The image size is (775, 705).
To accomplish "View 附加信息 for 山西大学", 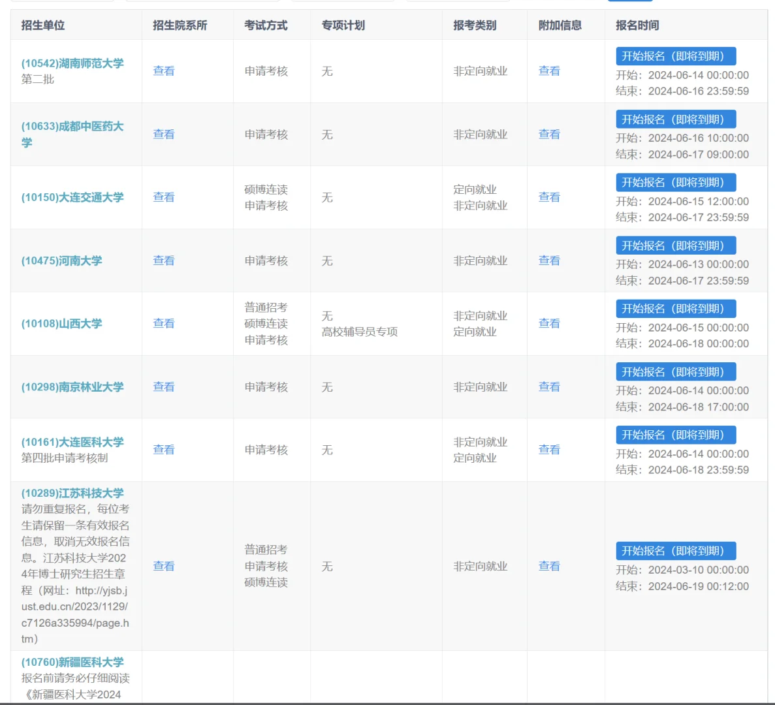I will coord(549,323).
